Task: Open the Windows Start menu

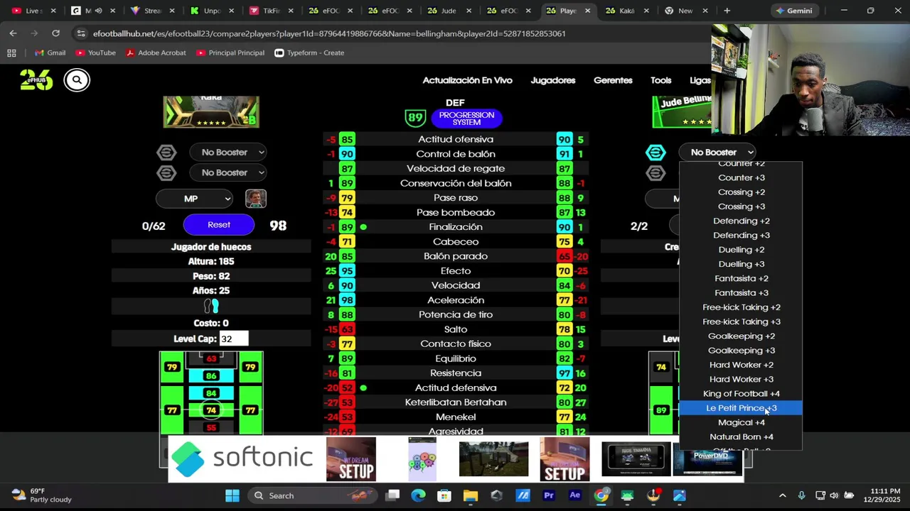Action: (232, 495)
